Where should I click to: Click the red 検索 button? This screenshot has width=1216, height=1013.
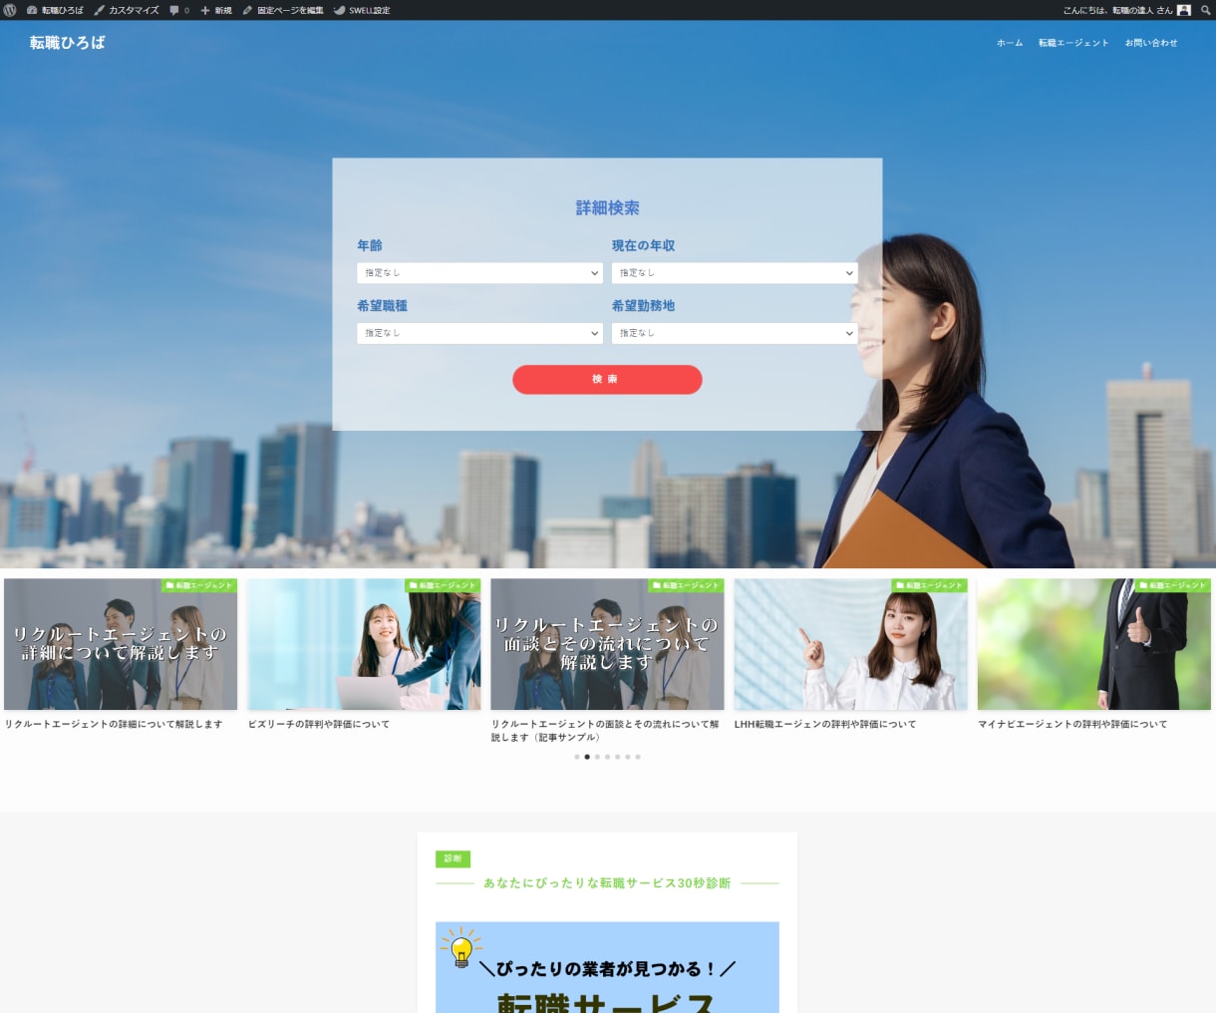pos(607,379)
